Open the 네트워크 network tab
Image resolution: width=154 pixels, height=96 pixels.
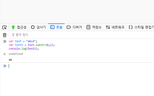click(x=115, y=27)
